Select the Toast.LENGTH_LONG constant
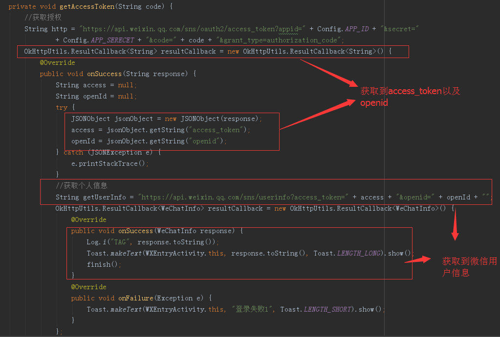The image size is (500, 337). pos(348,253)
